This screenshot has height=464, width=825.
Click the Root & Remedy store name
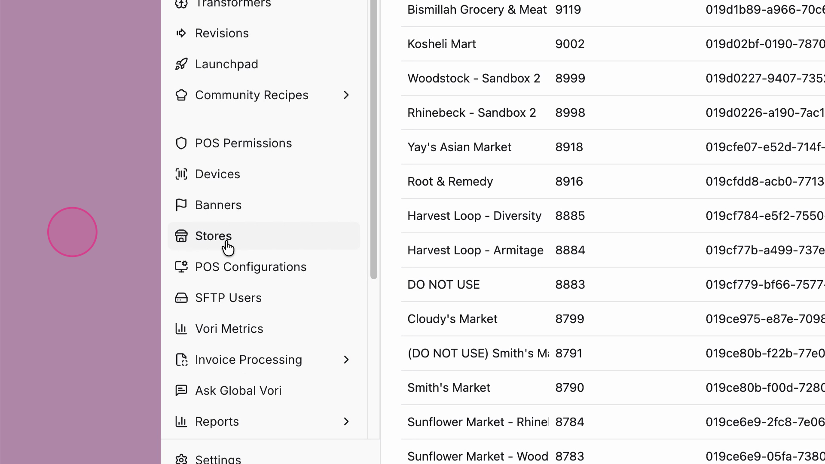tap(450, 181)
